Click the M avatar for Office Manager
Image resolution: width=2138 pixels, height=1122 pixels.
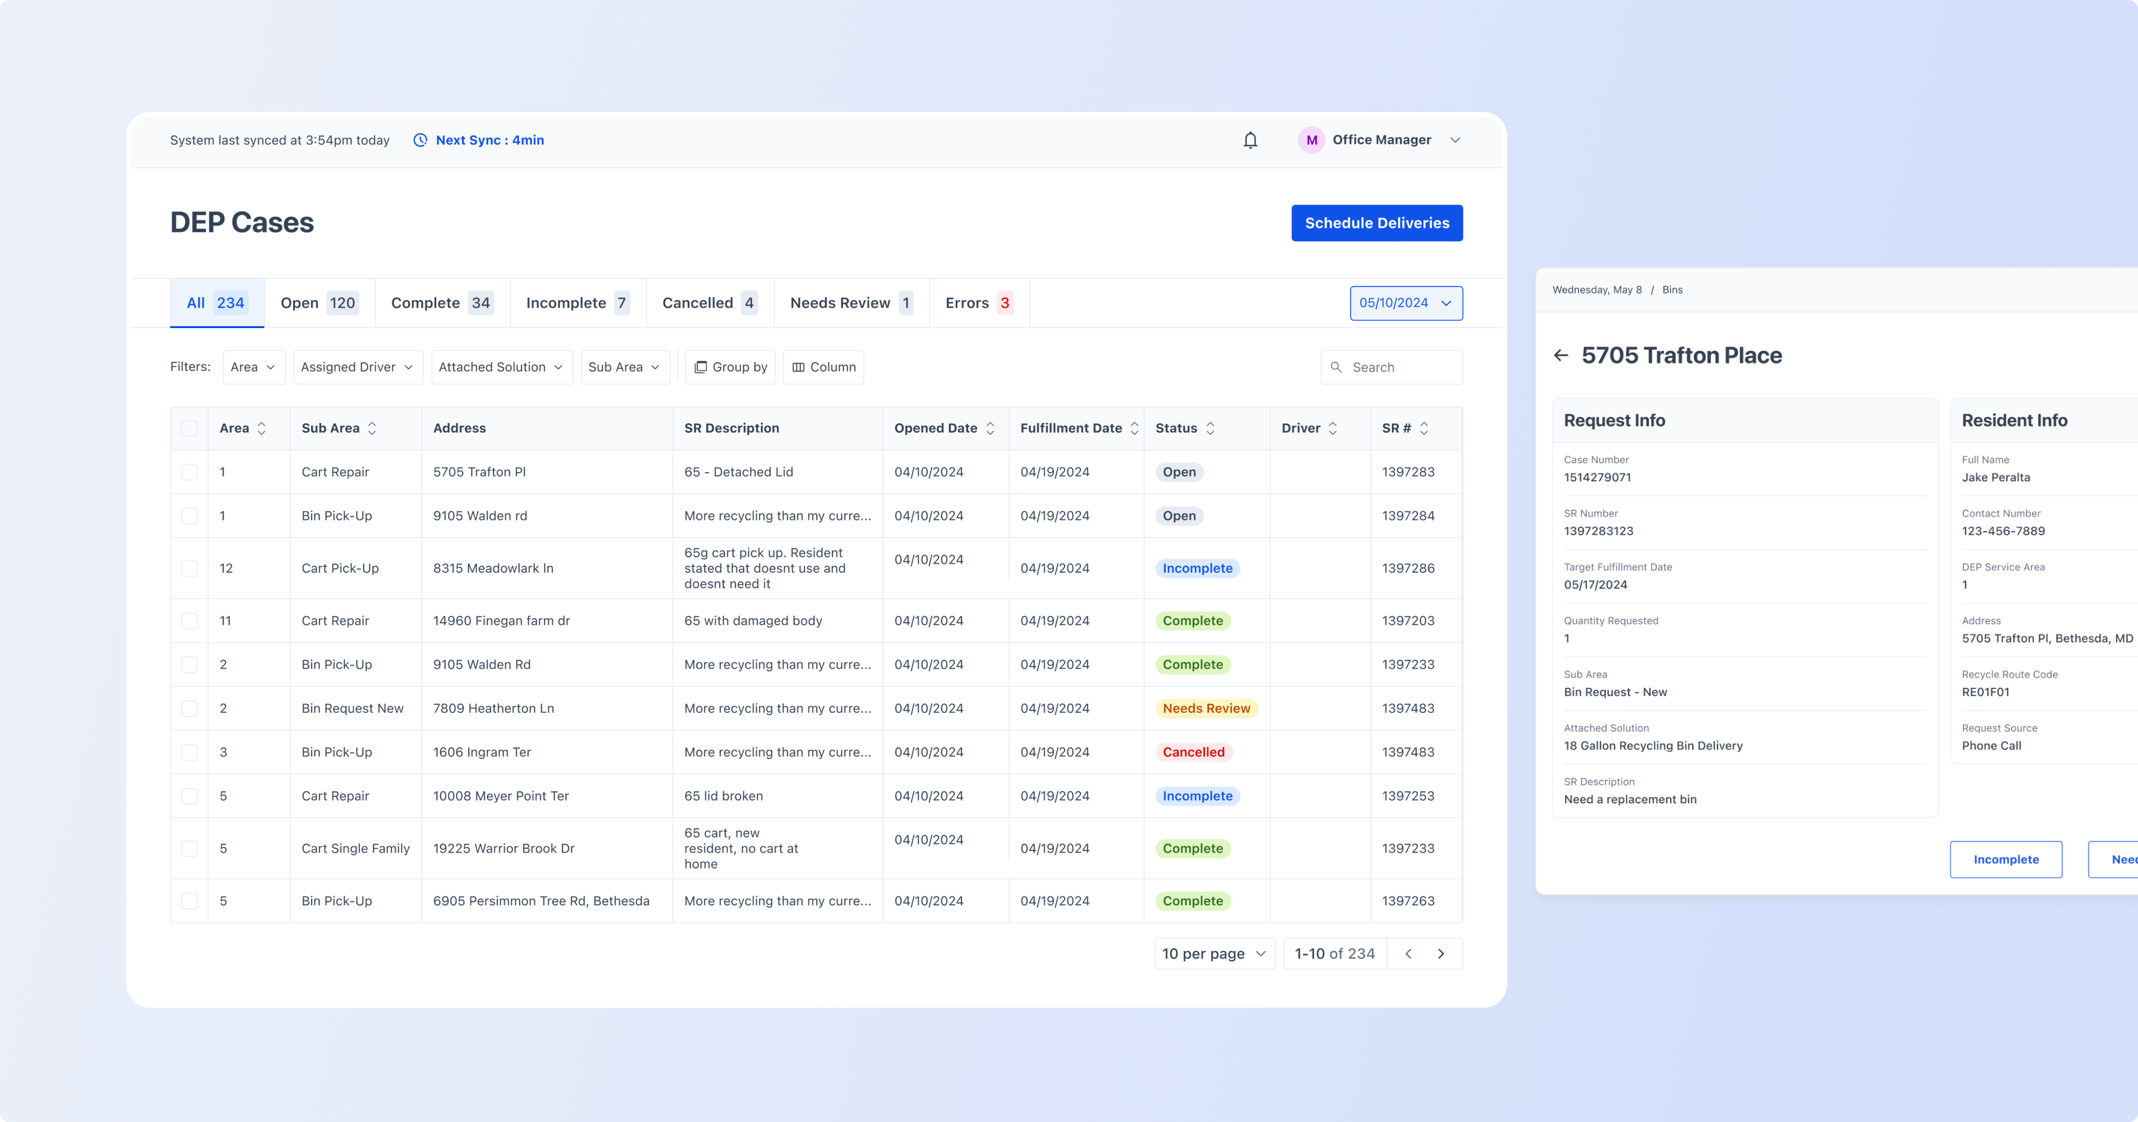tap(1312, 140)
